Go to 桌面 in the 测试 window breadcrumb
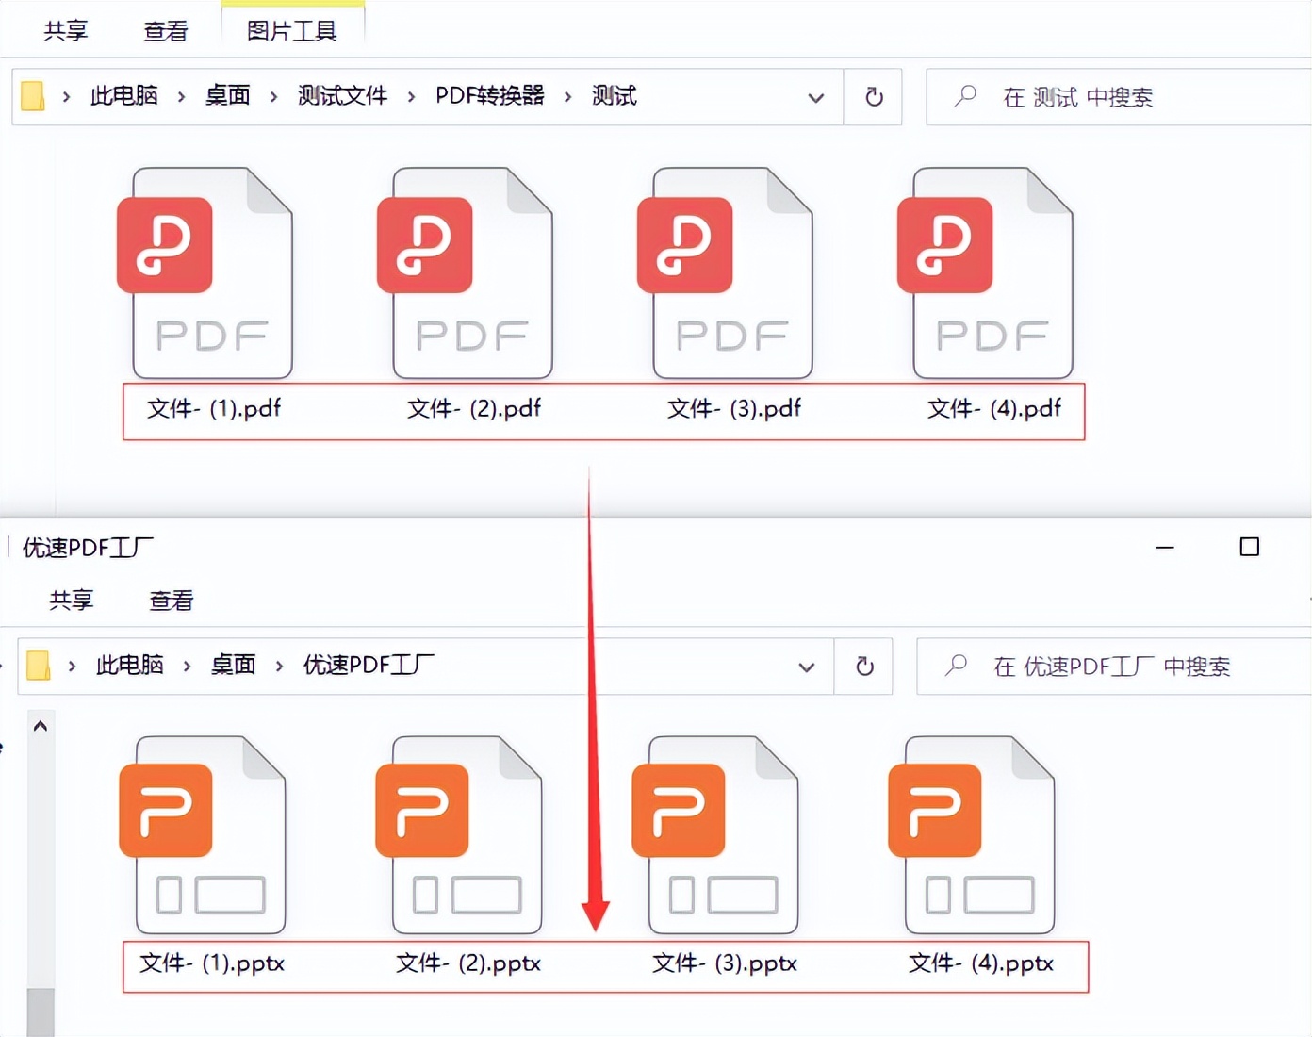The width and height of the screenshot is (1312, 1037). [228, 95]
